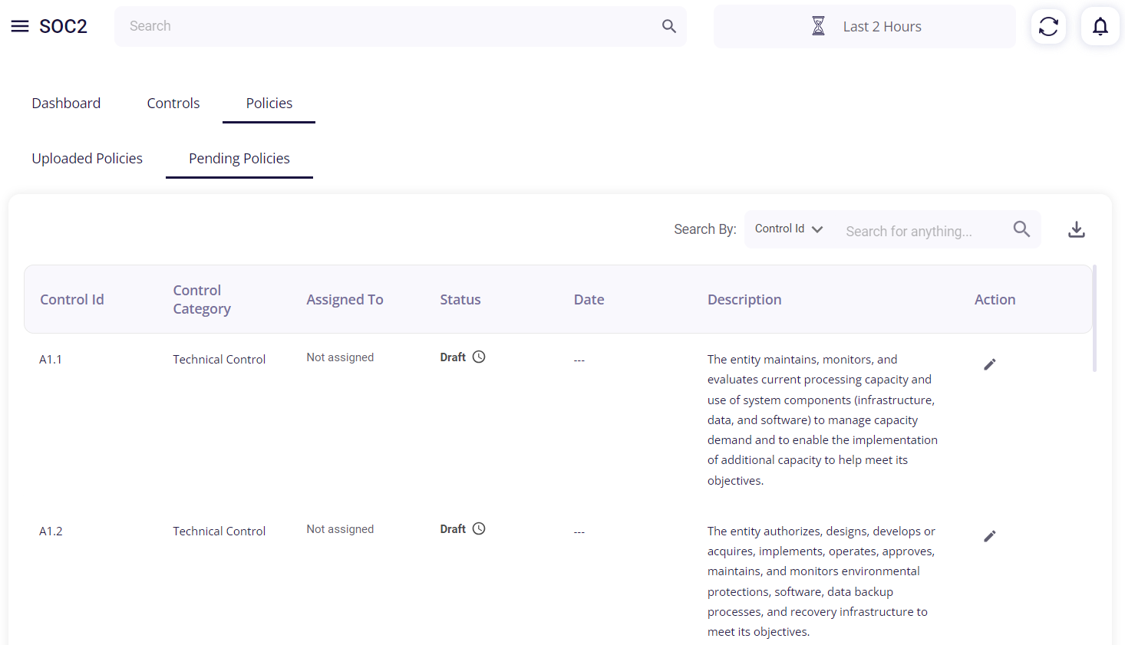Click the Date column header
The height and width of the screenshot is (645, 1125).
pos(589,299)
